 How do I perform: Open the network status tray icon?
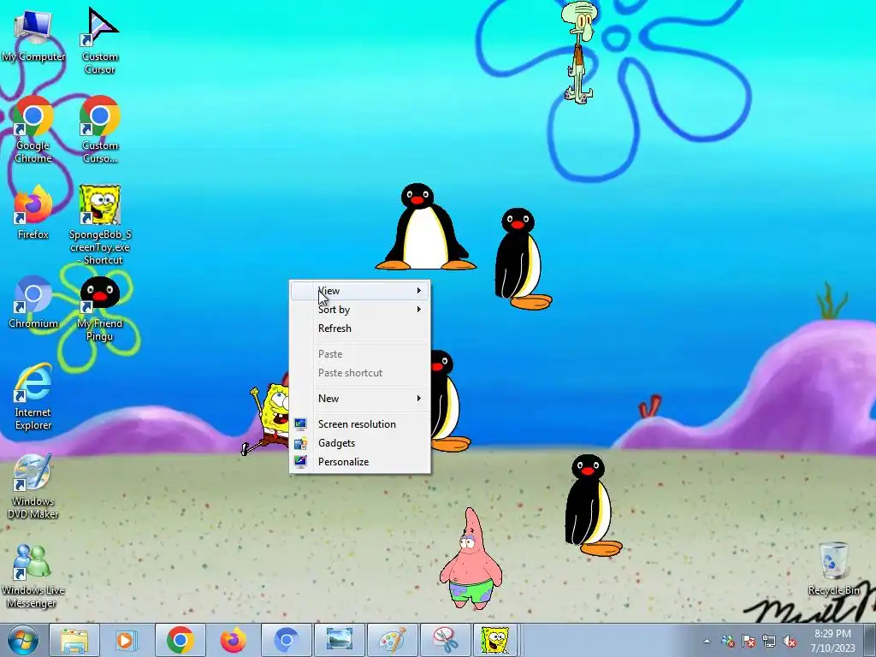point(769,641)
